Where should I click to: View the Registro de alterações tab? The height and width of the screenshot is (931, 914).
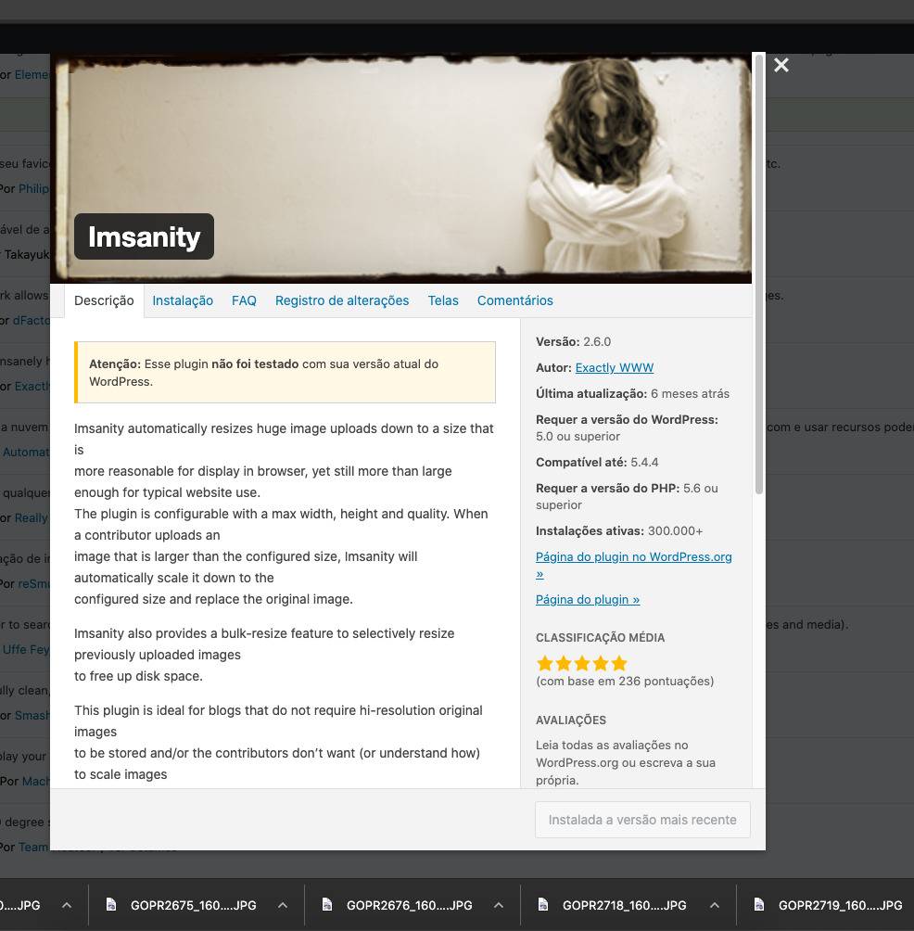click(x=342, y=300)
